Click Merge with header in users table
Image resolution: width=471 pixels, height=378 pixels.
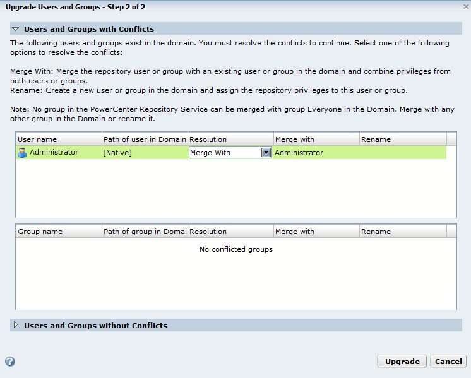pyautogui.click(x=316, y=139)
